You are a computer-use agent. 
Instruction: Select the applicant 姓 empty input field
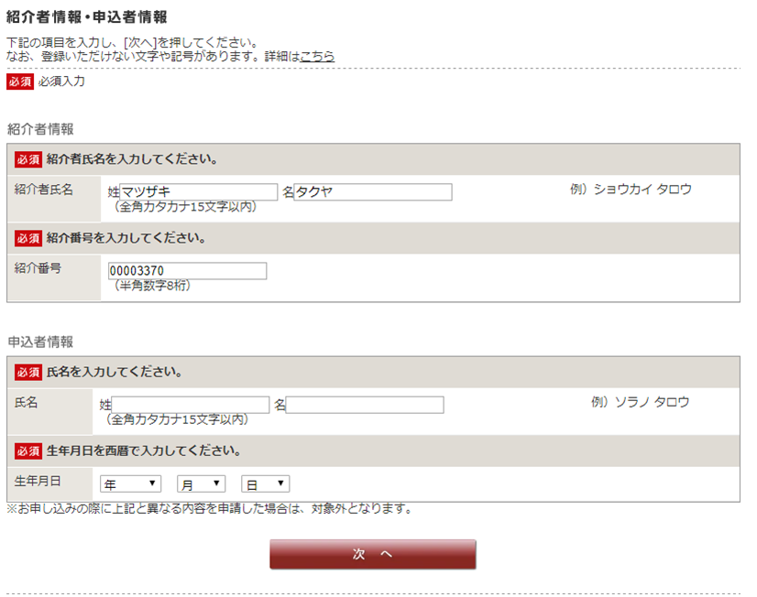coord(191,405)
